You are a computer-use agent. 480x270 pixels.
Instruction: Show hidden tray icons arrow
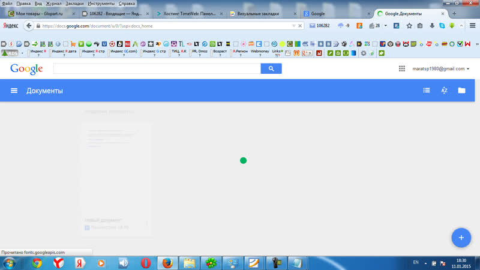[425, 263]
